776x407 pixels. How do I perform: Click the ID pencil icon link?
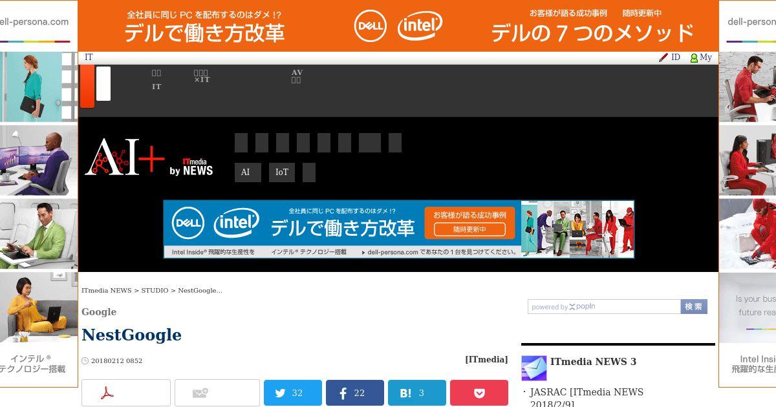669,57
